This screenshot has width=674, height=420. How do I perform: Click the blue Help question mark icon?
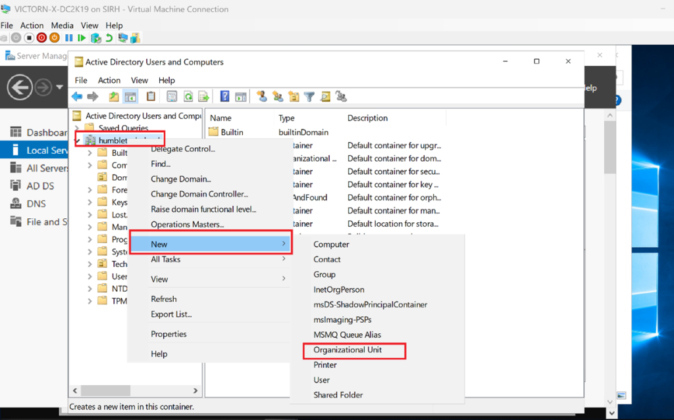[x=225, y=96]
